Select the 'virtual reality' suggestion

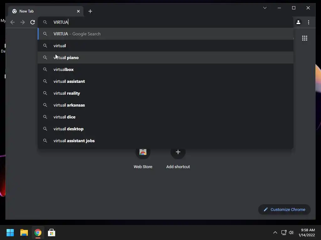(166, 93)
